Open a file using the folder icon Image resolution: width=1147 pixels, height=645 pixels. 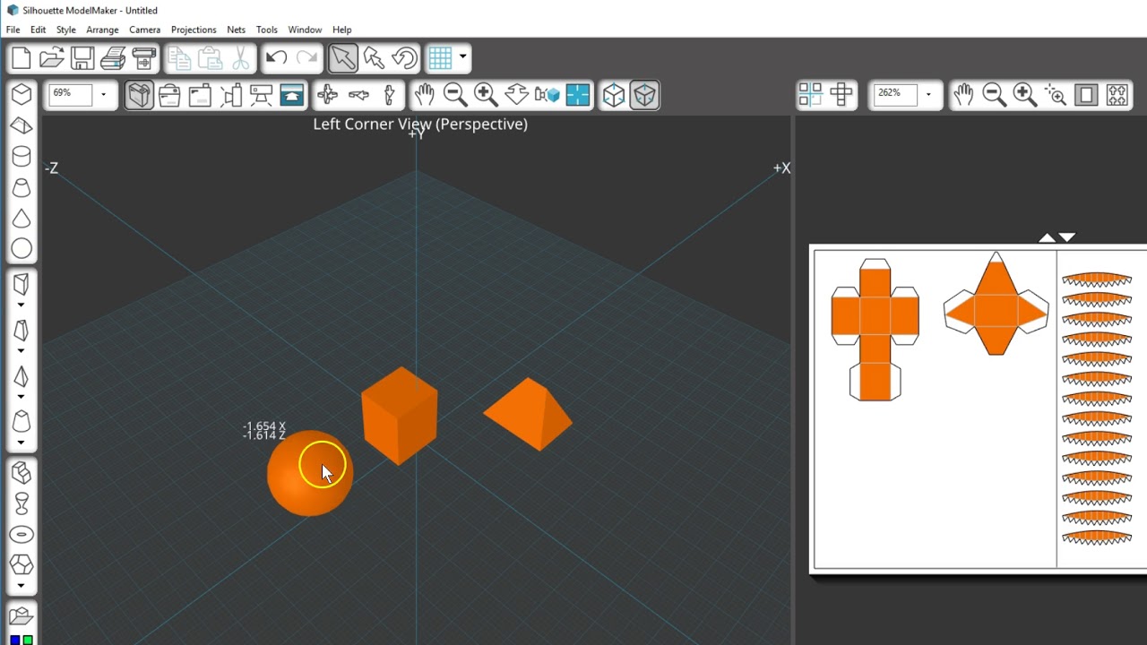coord(52,58)
